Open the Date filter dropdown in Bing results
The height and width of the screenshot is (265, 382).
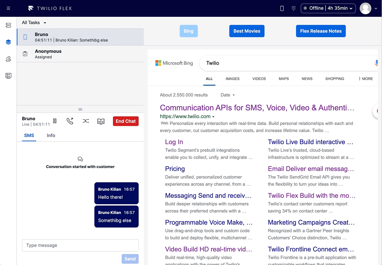coord(228,95)
